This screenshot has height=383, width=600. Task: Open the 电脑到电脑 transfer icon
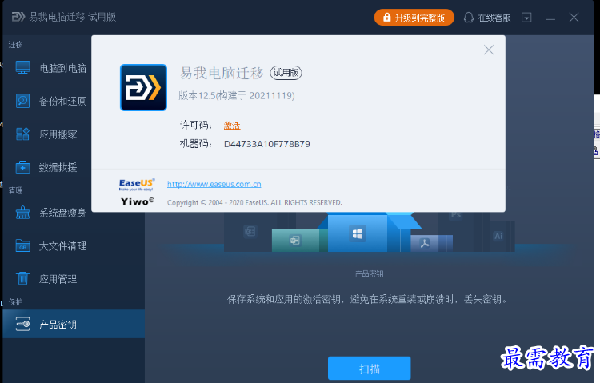[23, 68]
